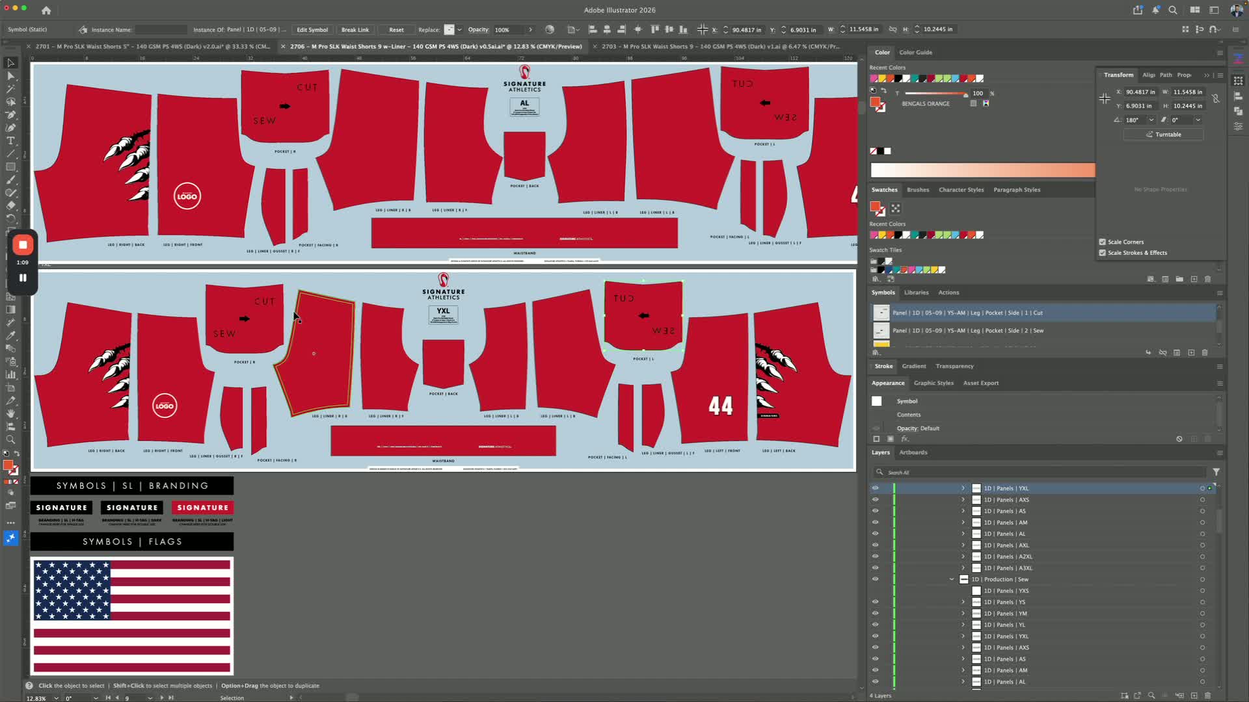Hide the 1D | Production | Sew layer

pyautogui.click(x=876, y=579)
